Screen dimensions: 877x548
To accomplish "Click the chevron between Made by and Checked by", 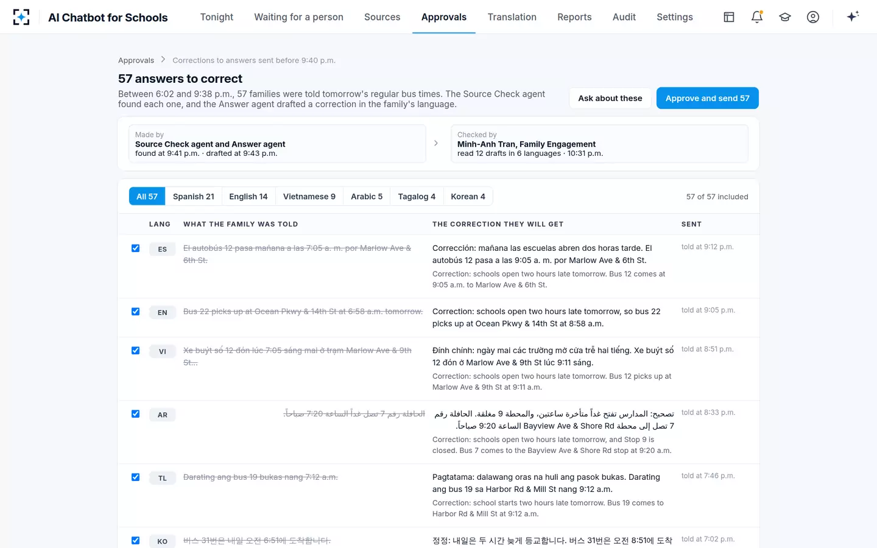I will tap(436, 143).
